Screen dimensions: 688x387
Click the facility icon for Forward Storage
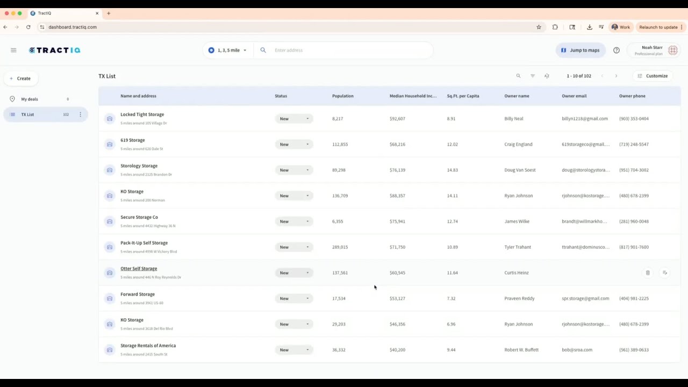110,298
